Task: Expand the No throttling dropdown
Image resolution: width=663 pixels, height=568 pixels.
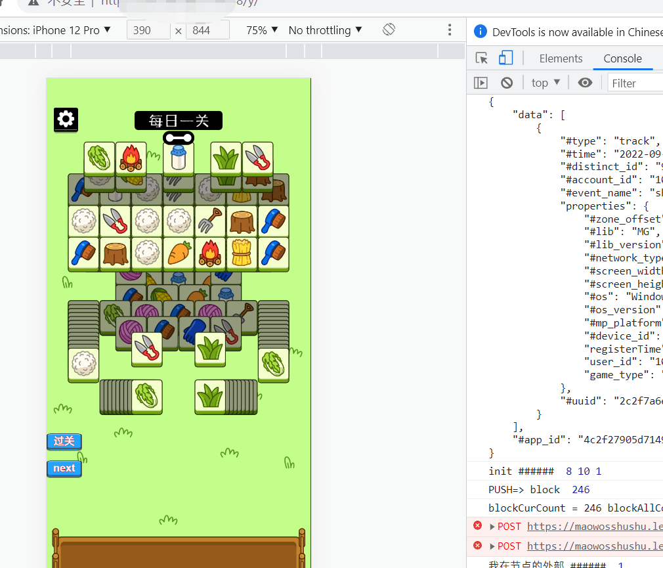Action: coord(325,30)
